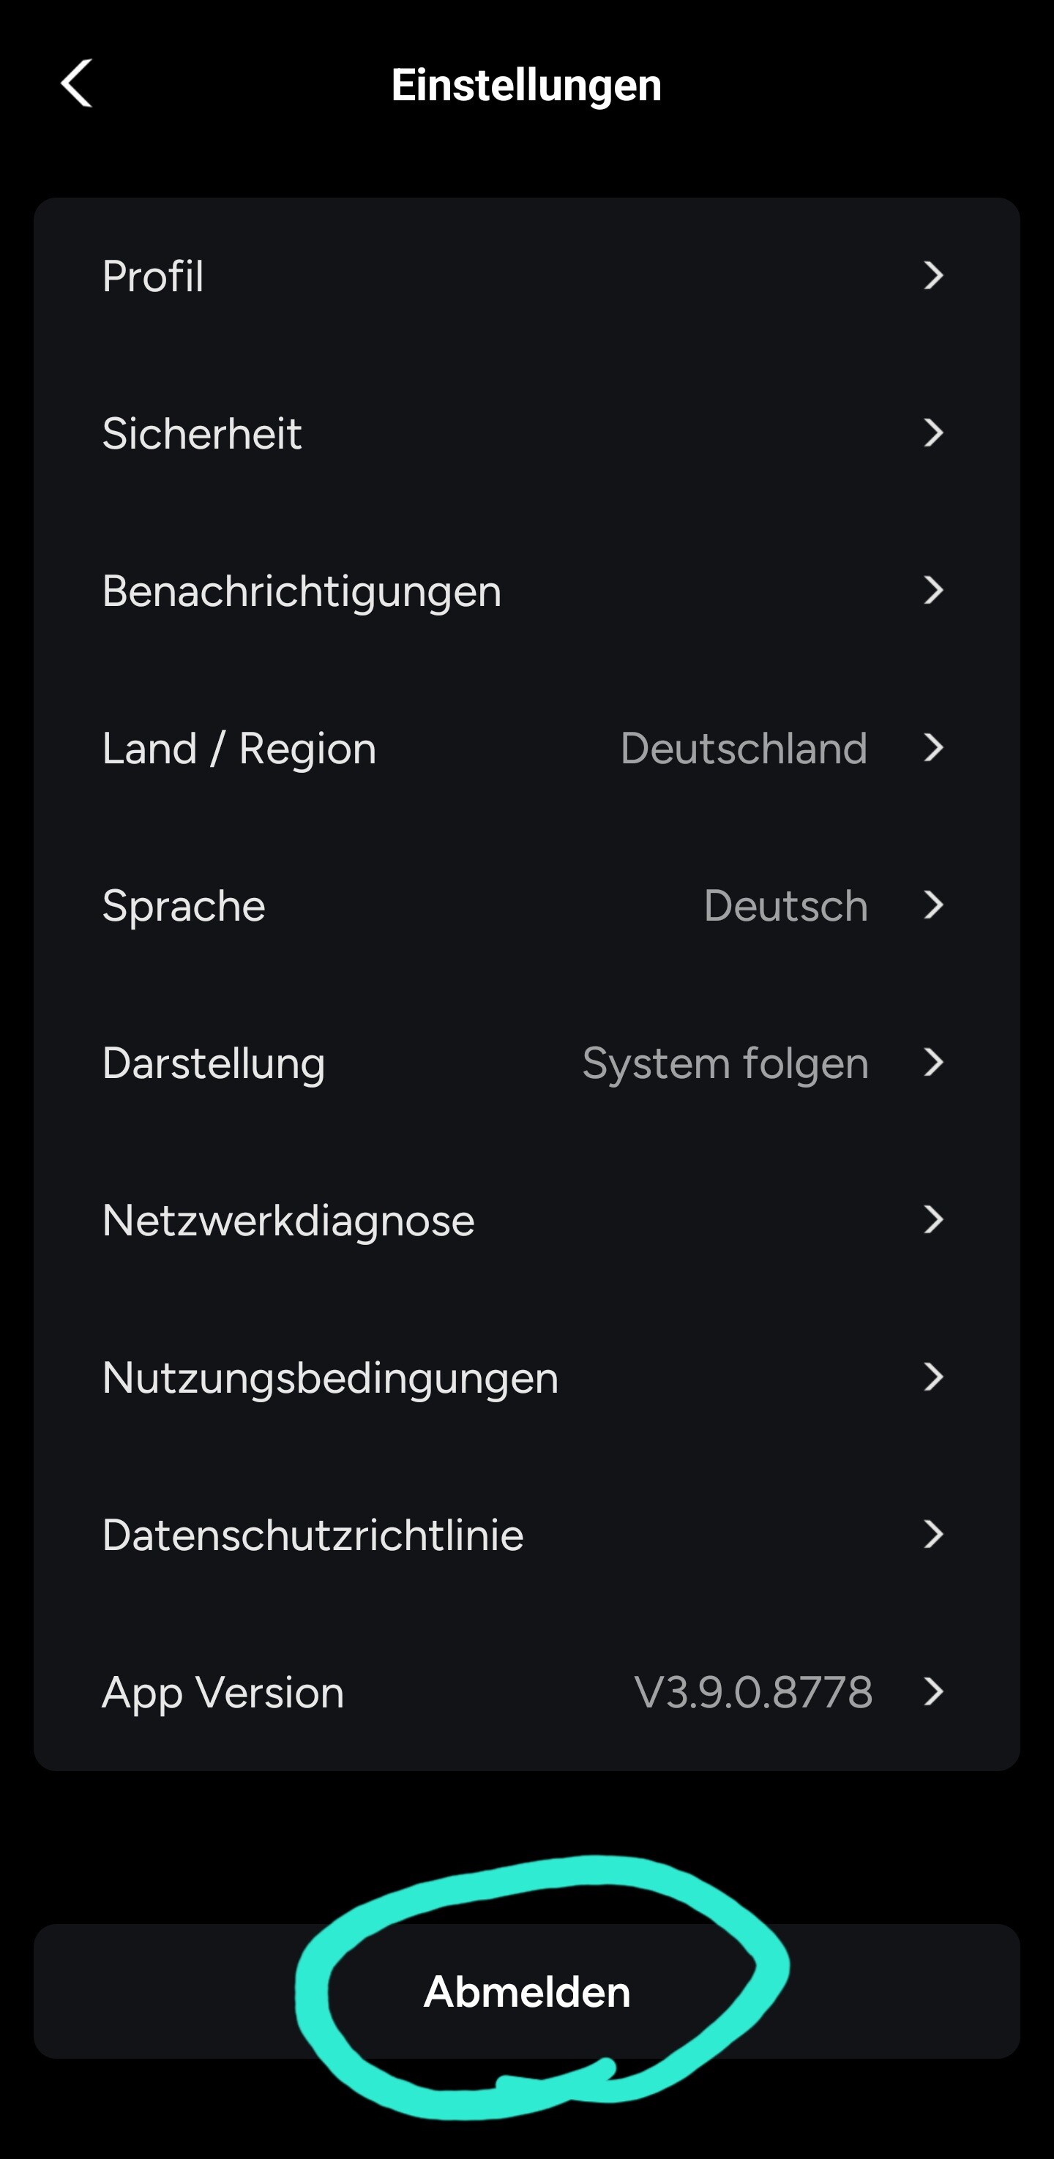The height and width of the screenshot is (2159, 1054).
Task: Click the chevron beside App Version
Action: click(933, 1692)
